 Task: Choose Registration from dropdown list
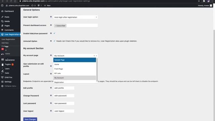[75, 82]
